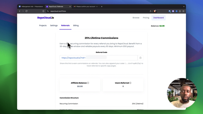
Task: Open the extensions puzzle icon
Action: [180, 11]
